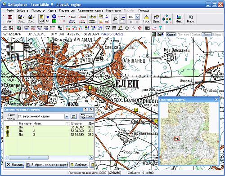
Task: Click the Таск. padlock icon
Action: tap(146, 19)
